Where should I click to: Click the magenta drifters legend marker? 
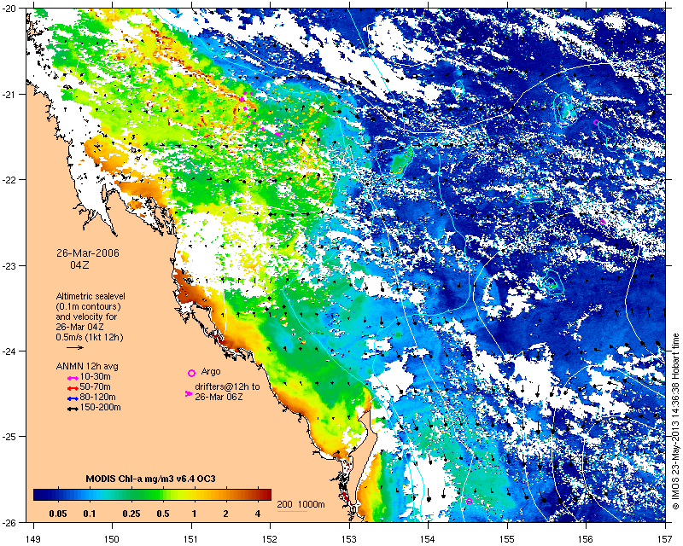pos(189,393)
